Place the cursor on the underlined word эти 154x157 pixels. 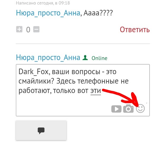tap(96, 91)
